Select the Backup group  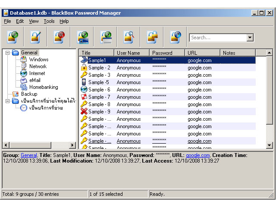pyautogui.click(x=29, y=94)
